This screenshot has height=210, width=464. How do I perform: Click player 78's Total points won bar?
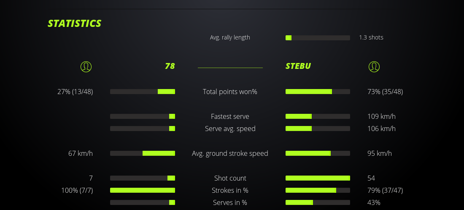point(143,92)
